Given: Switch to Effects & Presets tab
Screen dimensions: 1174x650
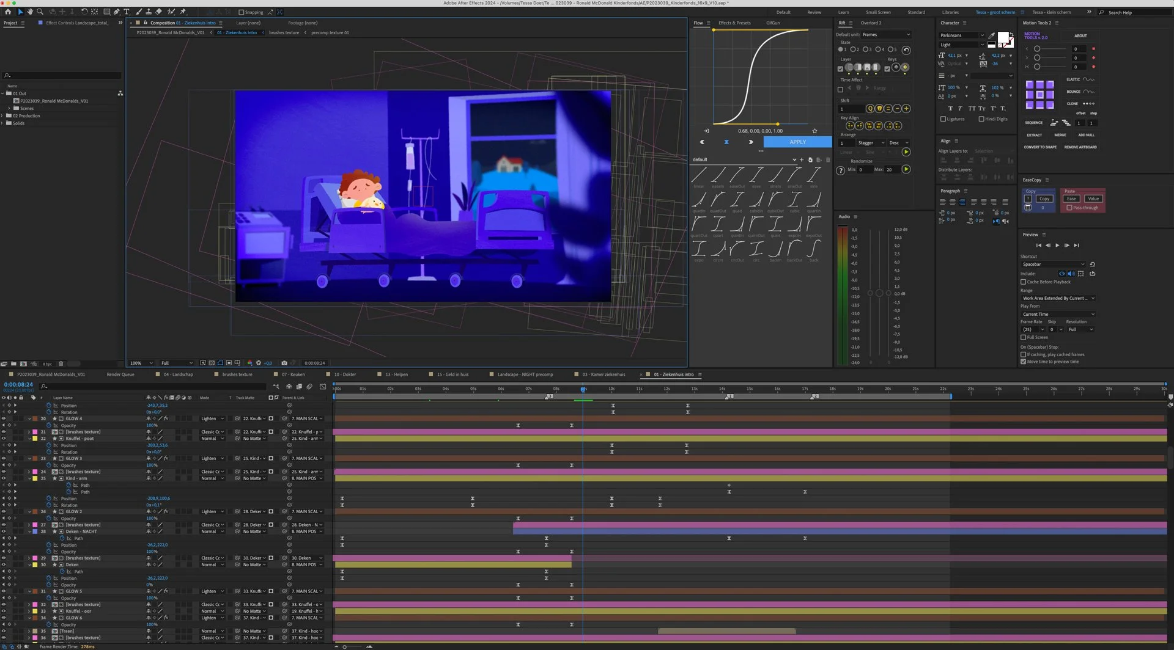Looking at the screenshot, I should pyautogui.click(x=734, y=23).
